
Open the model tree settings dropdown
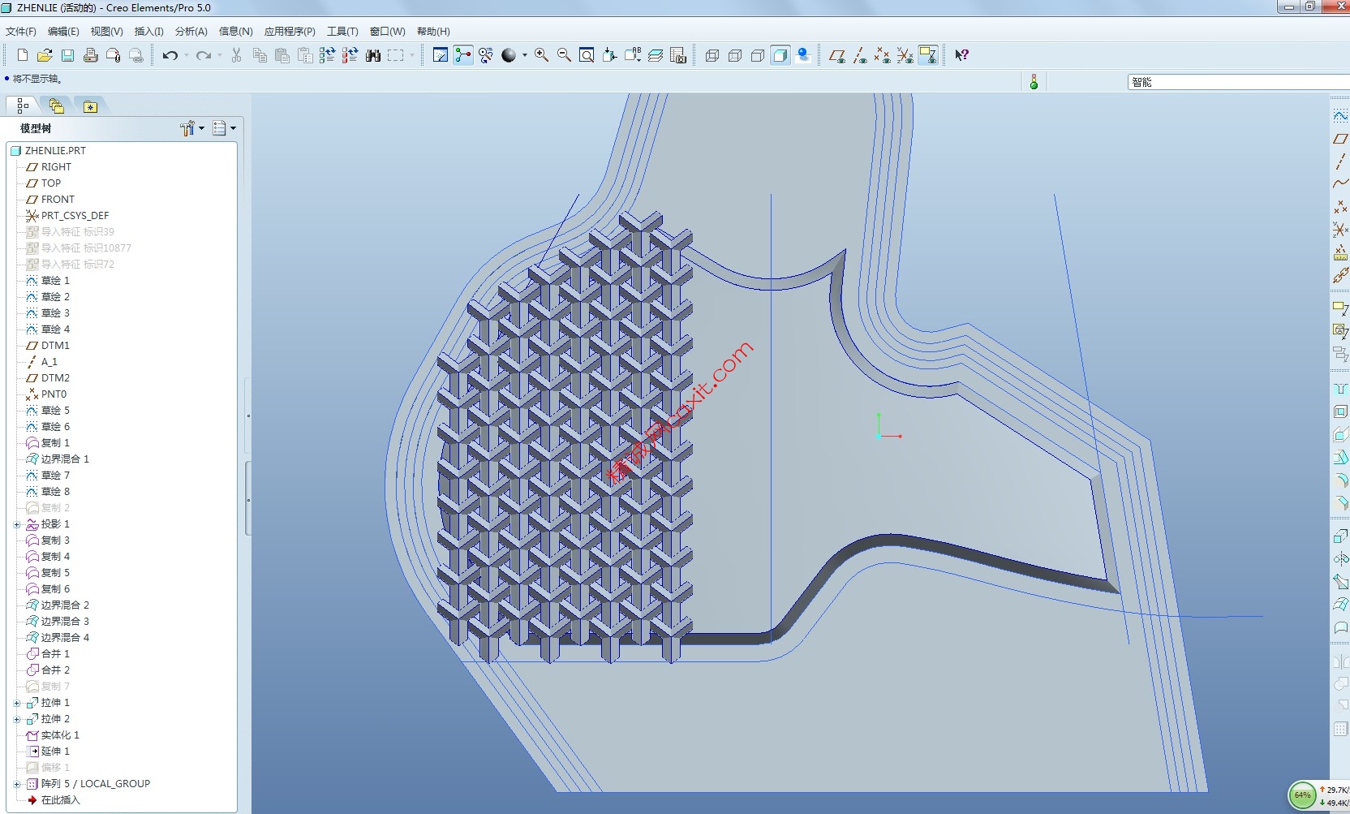(x=192, y=128)
